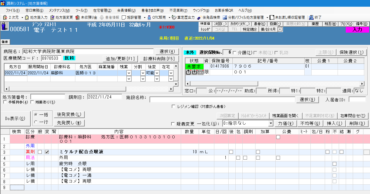Expand the 残薬 dropdown in the prescription row
This screenshot has height=194, width=370.
point(129,73)
